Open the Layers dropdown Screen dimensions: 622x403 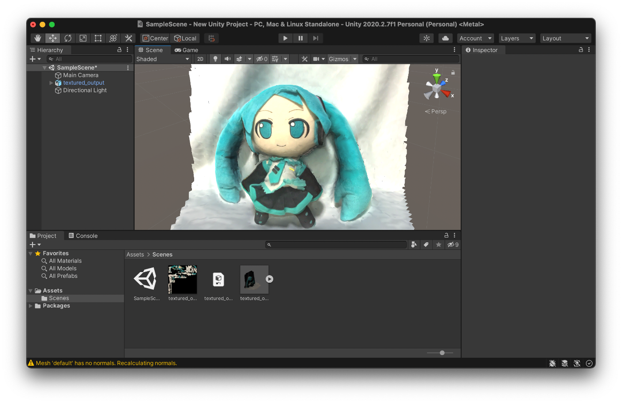(x=517, y=38)
